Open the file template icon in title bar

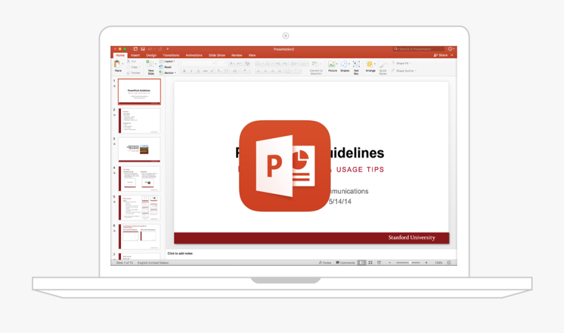pyautogui.click(x=135, y=49)
